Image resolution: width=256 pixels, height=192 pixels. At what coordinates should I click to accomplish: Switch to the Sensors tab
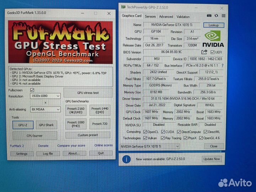(150, 17)
